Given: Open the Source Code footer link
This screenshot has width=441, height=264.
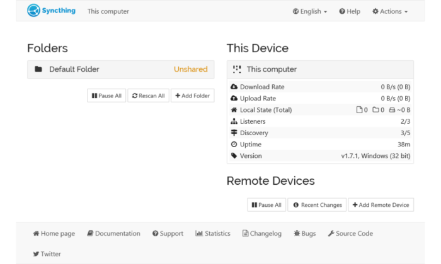Looking at the screenshot, I should [350, 233].
